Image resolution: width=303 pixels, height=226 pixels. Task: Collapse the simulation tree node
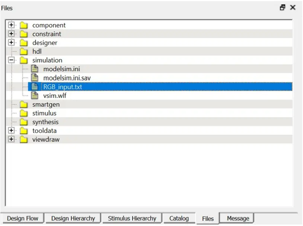[x=12, y=60]
